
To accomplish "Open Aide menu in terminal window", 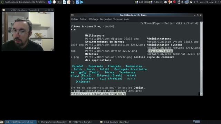I will coord(126,19).
